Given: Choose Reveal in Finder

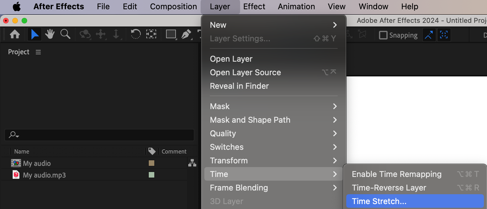Looking at the screenshot, I should click(274, 86).
